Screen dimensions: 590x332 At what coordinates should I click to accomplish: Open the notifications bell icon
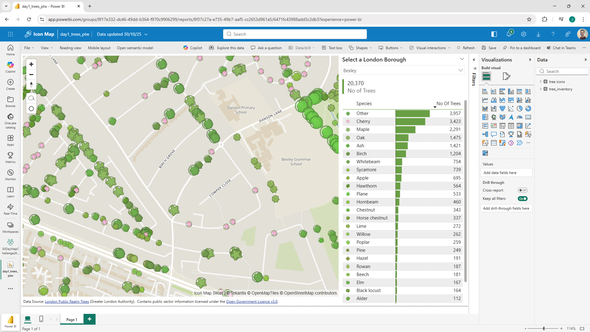pyautogui.click(x=509, y=34)
